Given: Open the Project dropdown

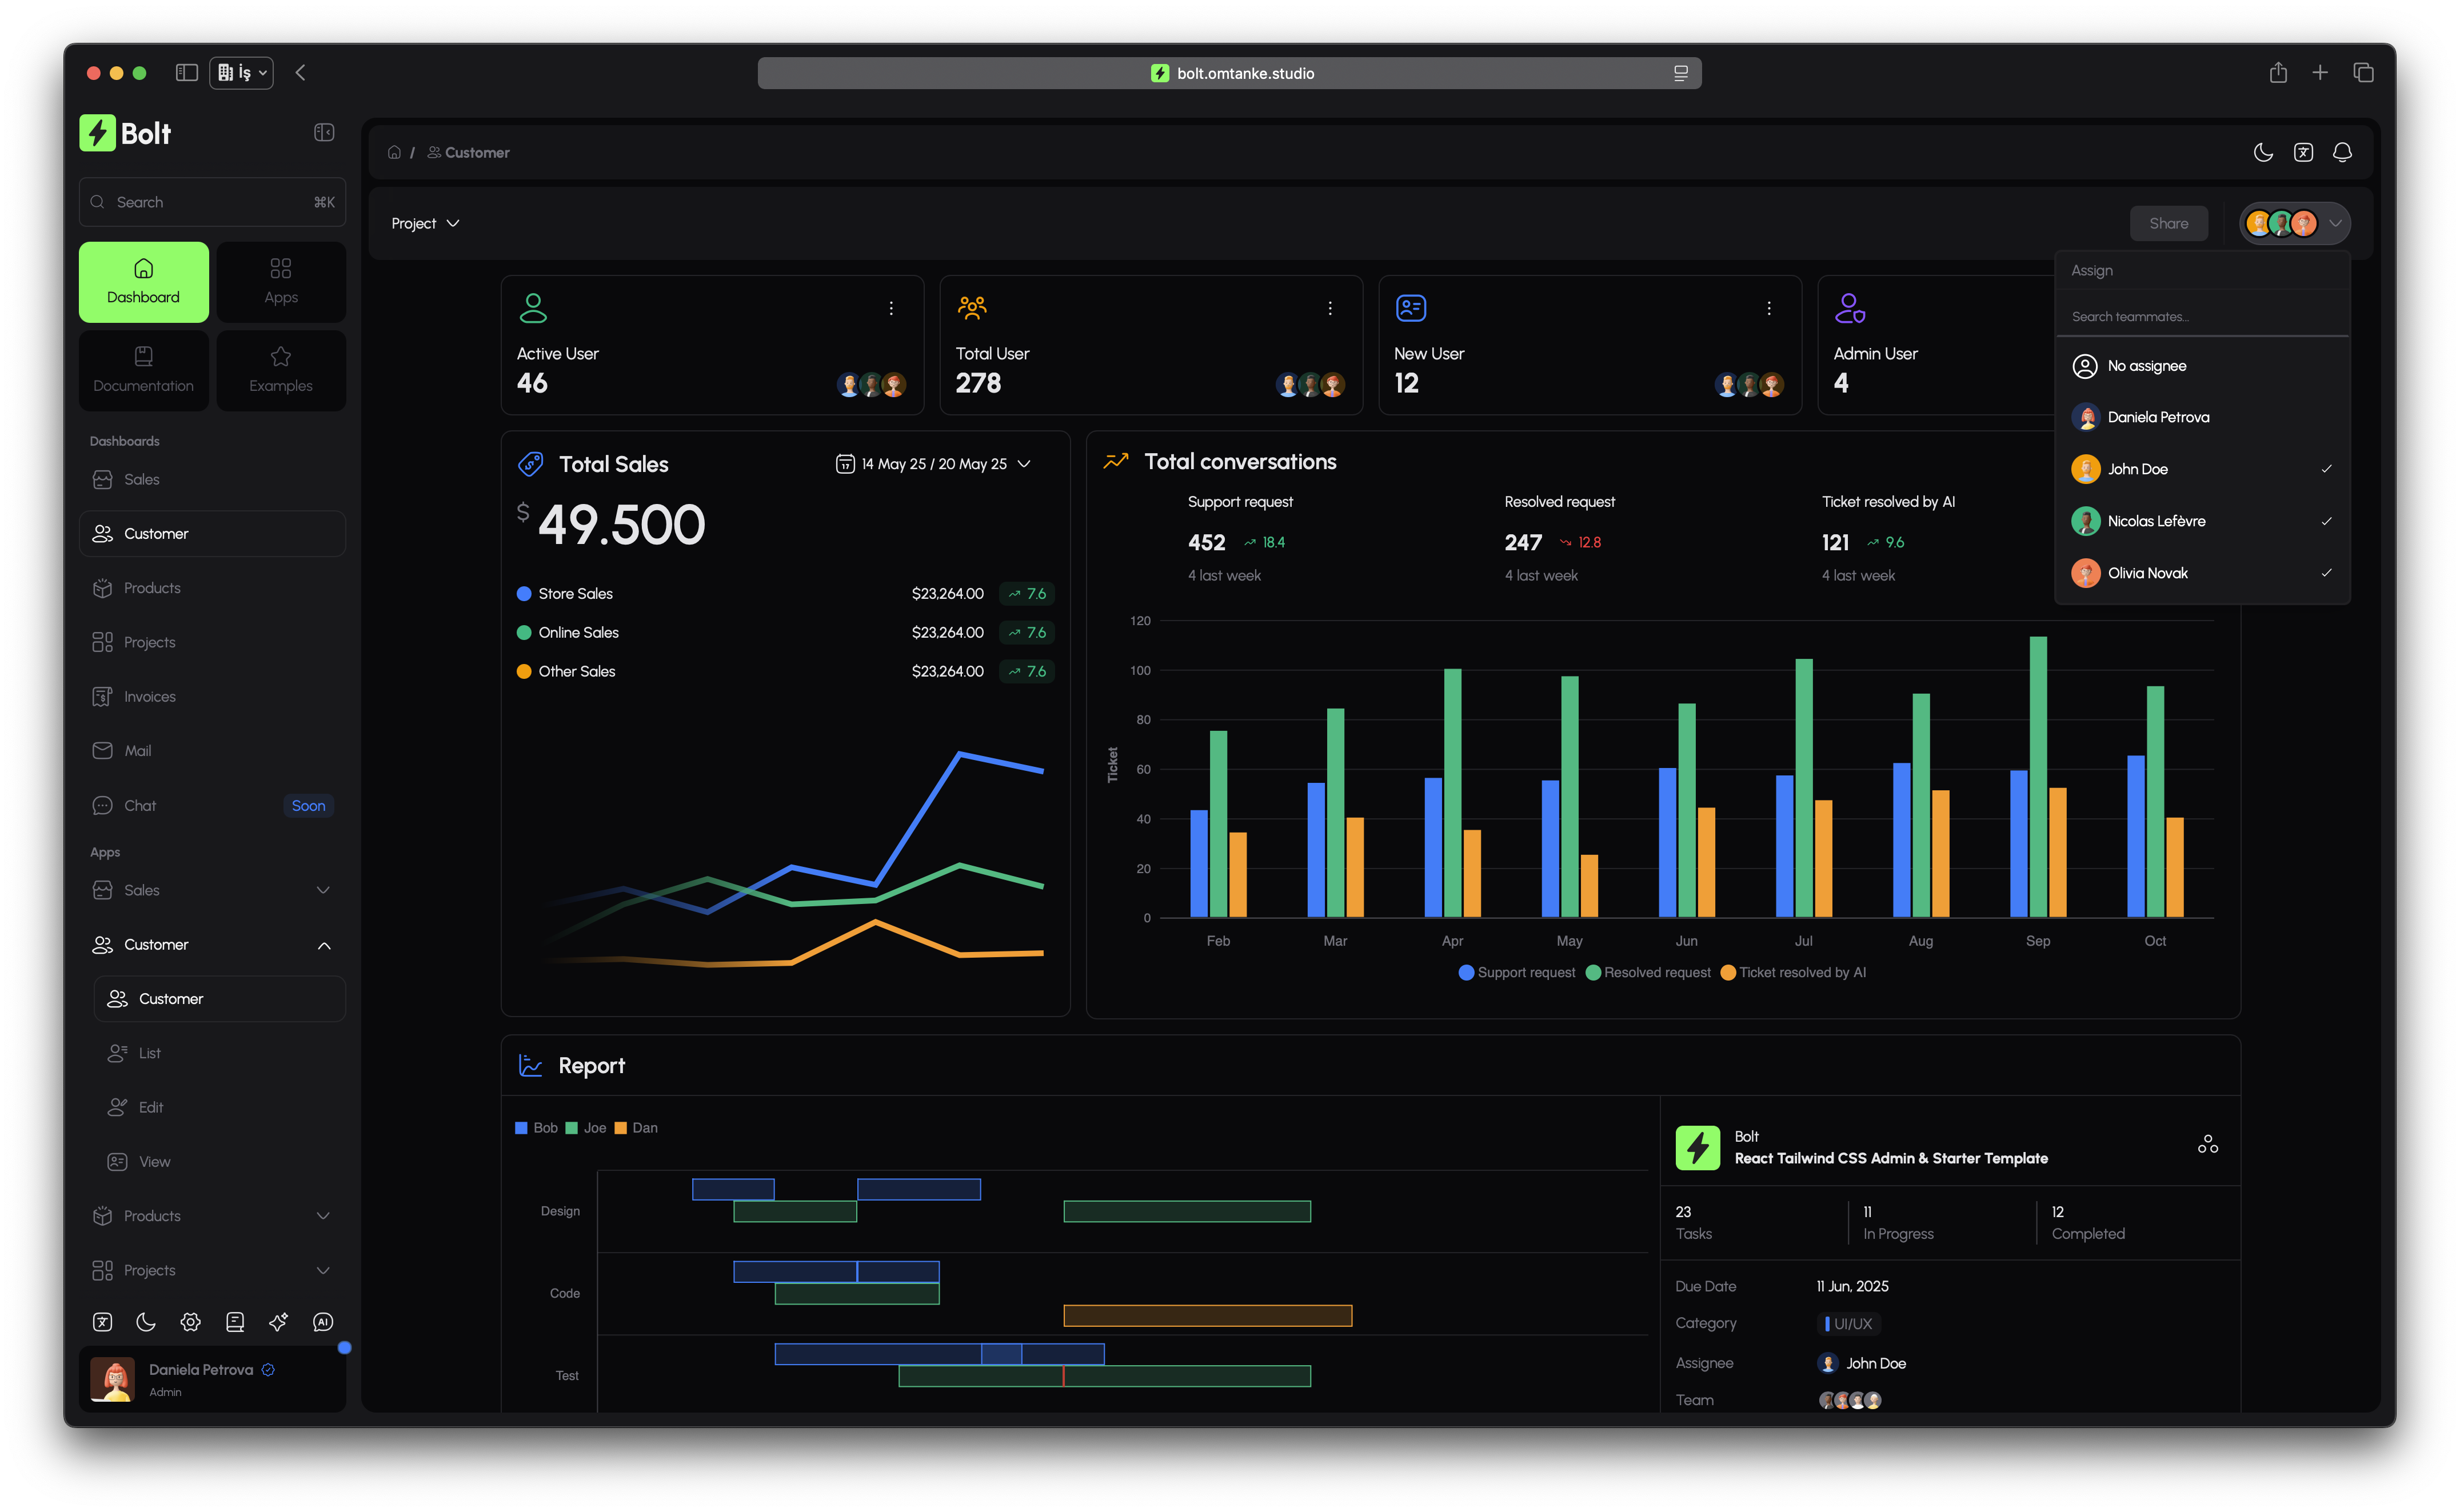Looking at the screenshot, I should [425, 222].
